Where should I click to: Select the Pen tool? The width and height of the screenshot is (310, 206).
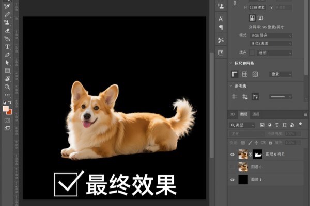click(7, 55)
